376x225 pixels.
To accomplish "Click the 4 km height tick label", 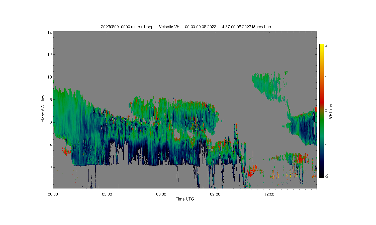I will pos(51,145).
